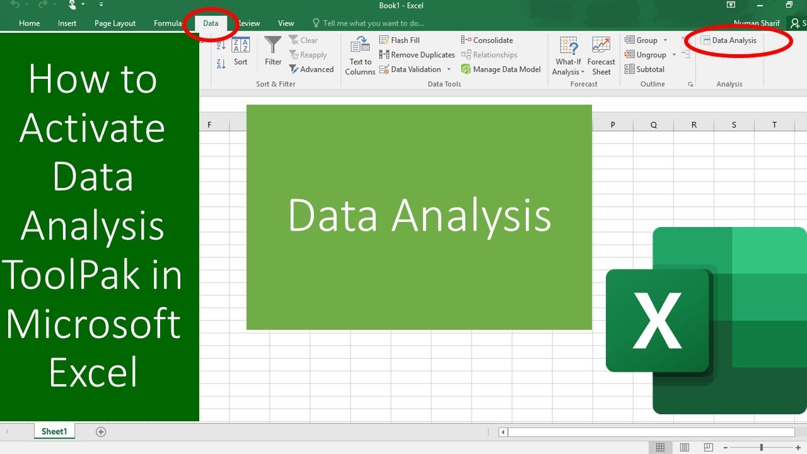The height and width of the screenshot is (454, 807).
Task: Switch to Page Break Preview view
Action: coord(709,448)
